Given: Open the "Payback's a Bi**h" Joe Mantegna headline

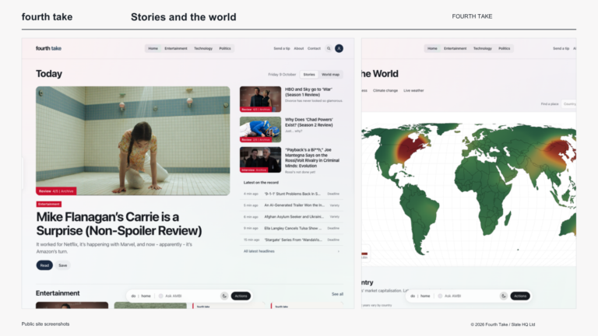Looking at the screenshot, I should click(x=312, y=158).
